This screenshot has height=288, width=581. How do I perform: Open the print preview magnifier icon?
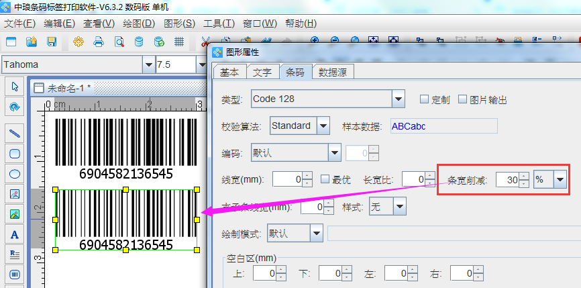coord(119,42)
